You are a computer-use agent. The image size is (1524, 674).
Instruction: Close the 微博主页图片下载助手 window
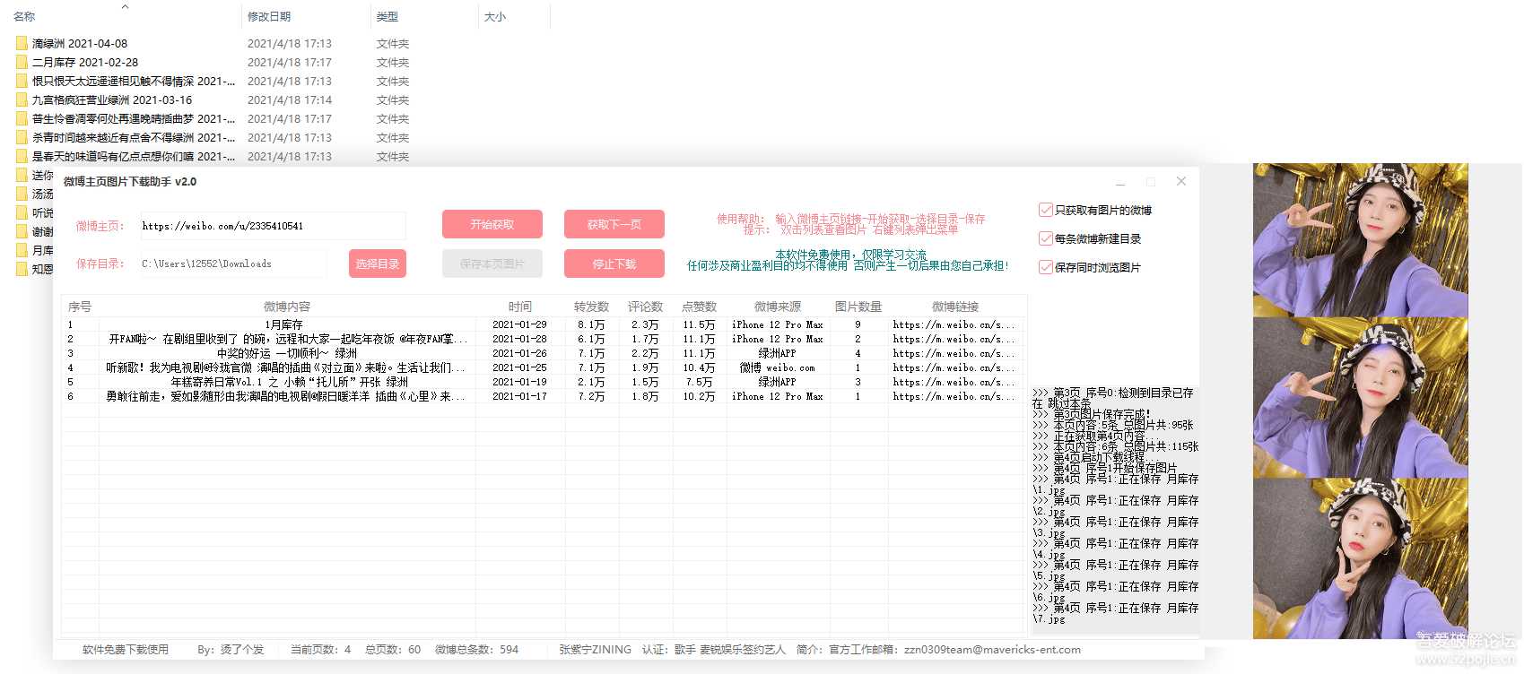[x=1181, y=181]
